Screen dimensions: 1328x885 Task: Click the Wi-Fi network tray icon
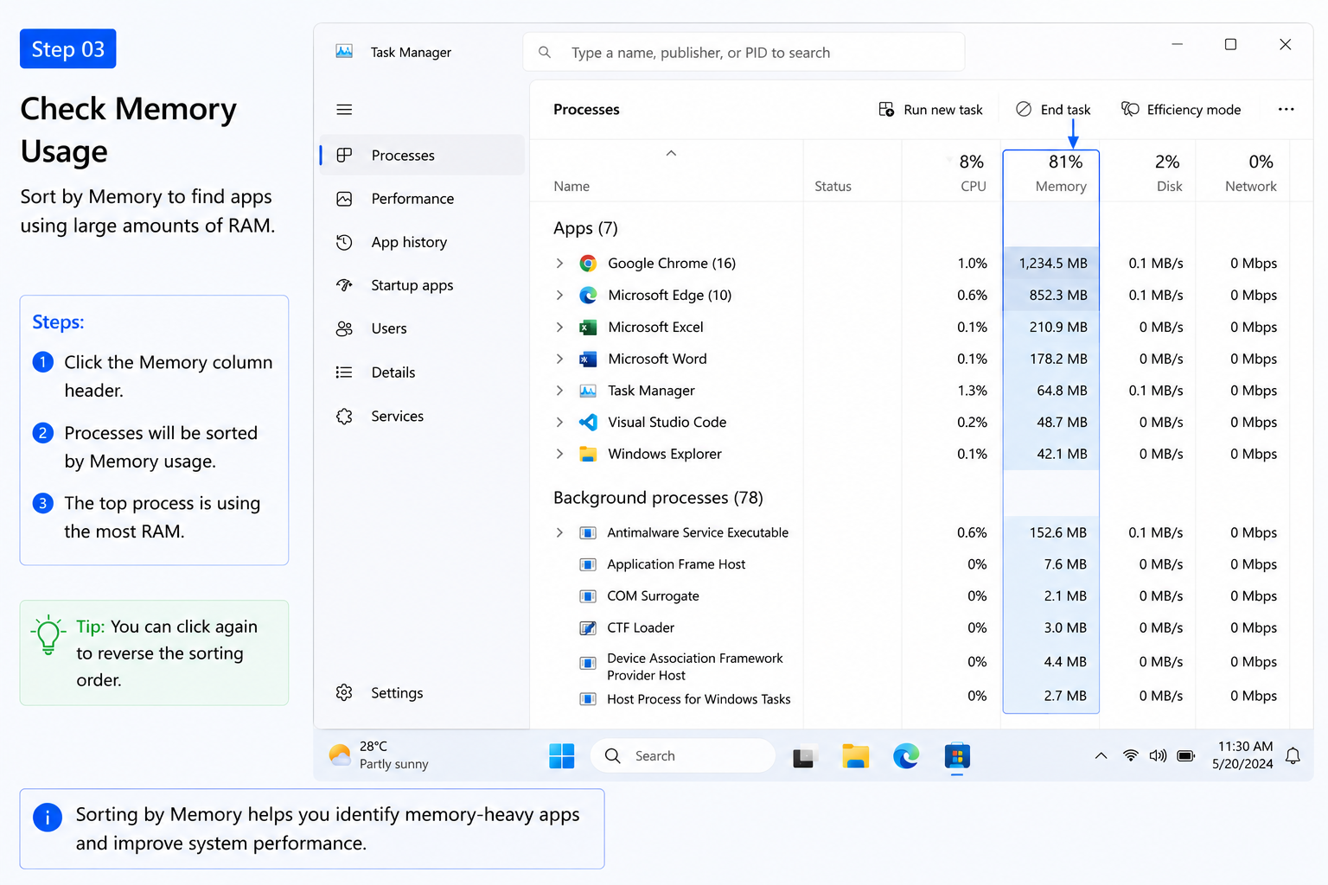(x=1130, y=756)
